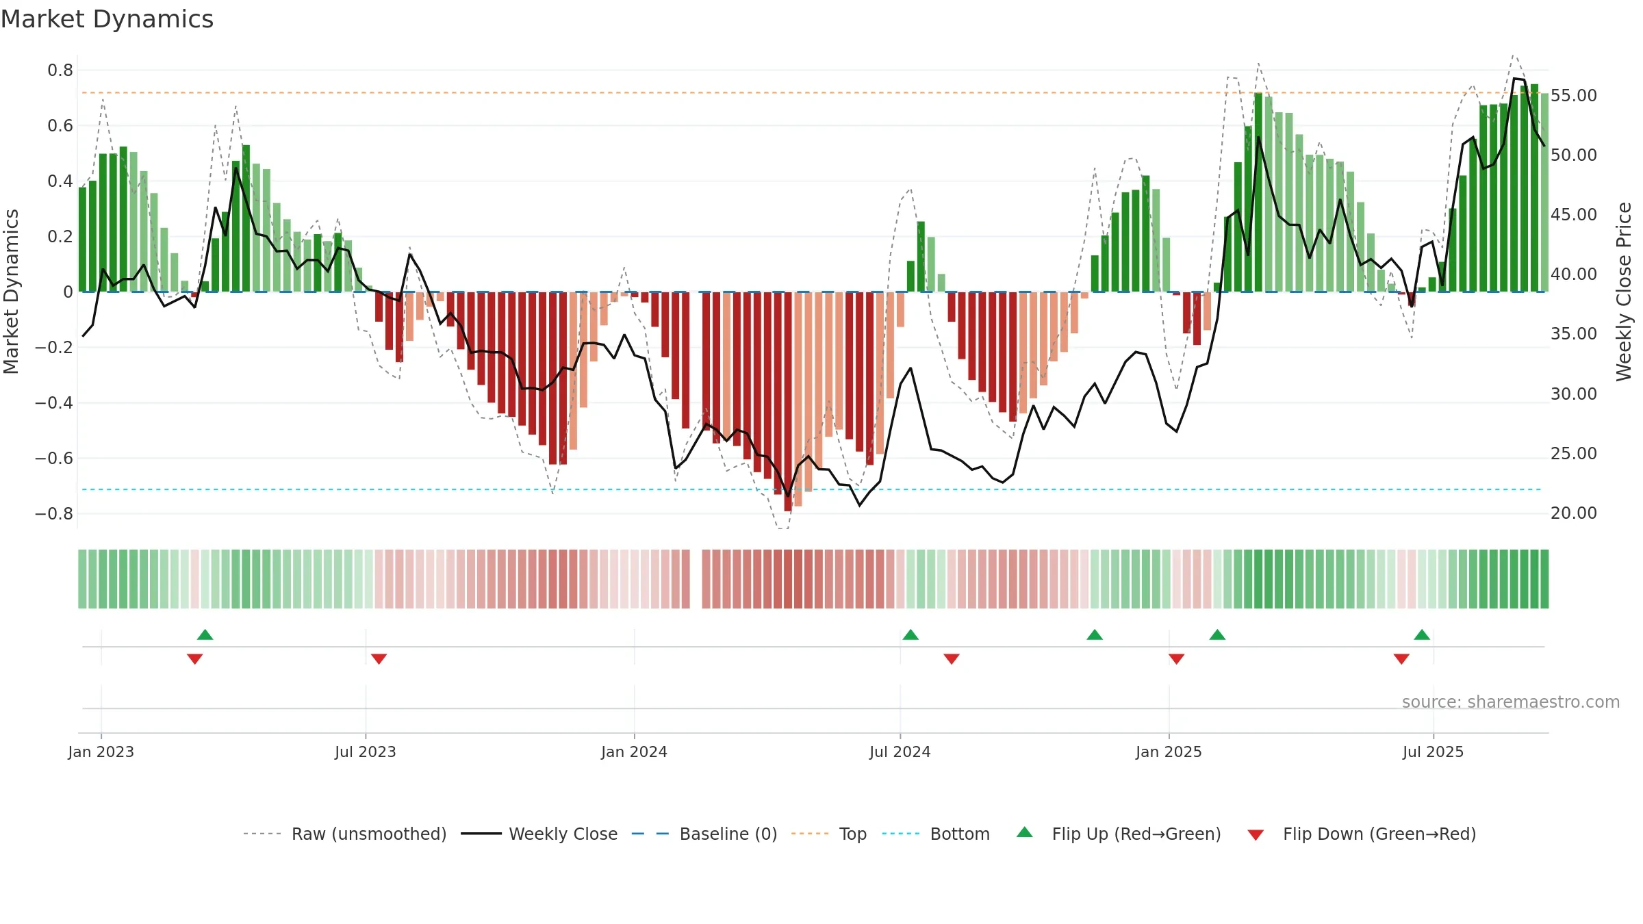
Task: Click the green Flip Up triangle icon in legend
Action: pos(1025,832)
